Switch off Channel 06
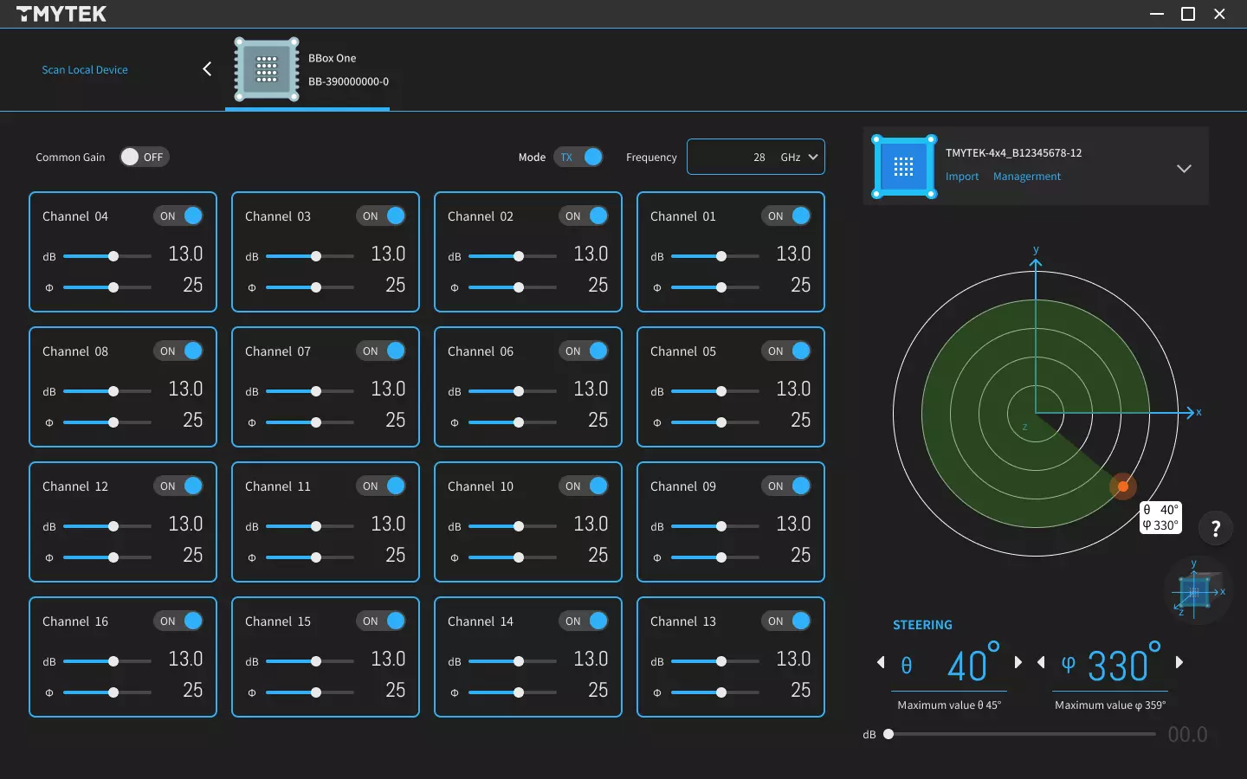The width and height of the screenshot is (1247, 779). coord(585,351)
